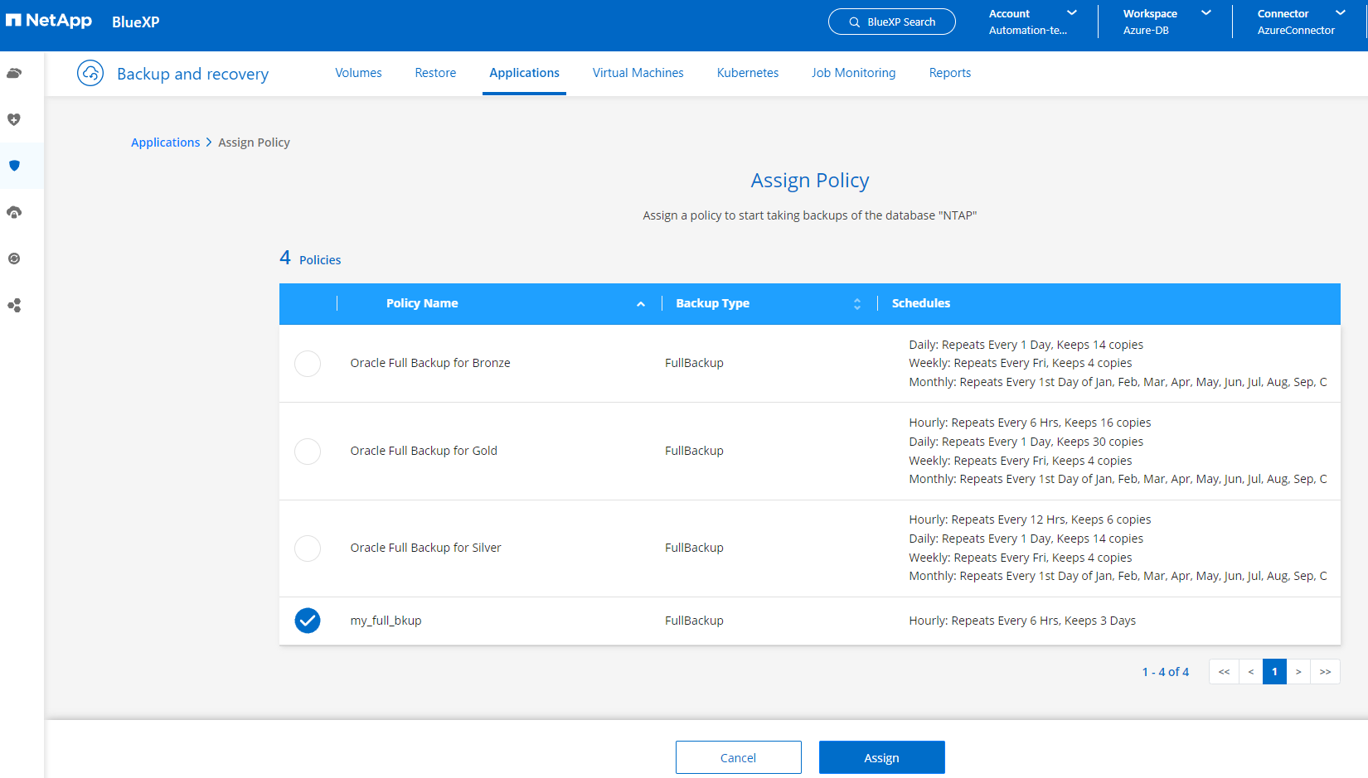Open the Storage cloud icon in sidebar
The height and width of the screenshot is (778, 1368).
pyautogui.click(x=14, y=73)
